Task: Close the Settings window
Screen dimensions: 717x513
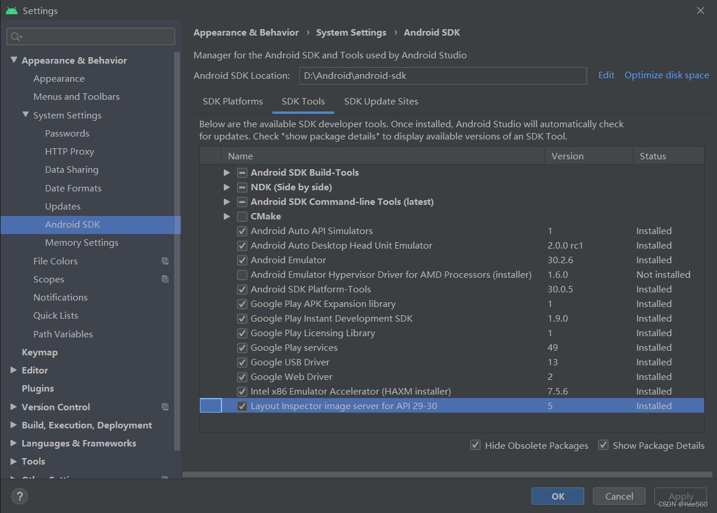Action: click(x=701, y=11)
